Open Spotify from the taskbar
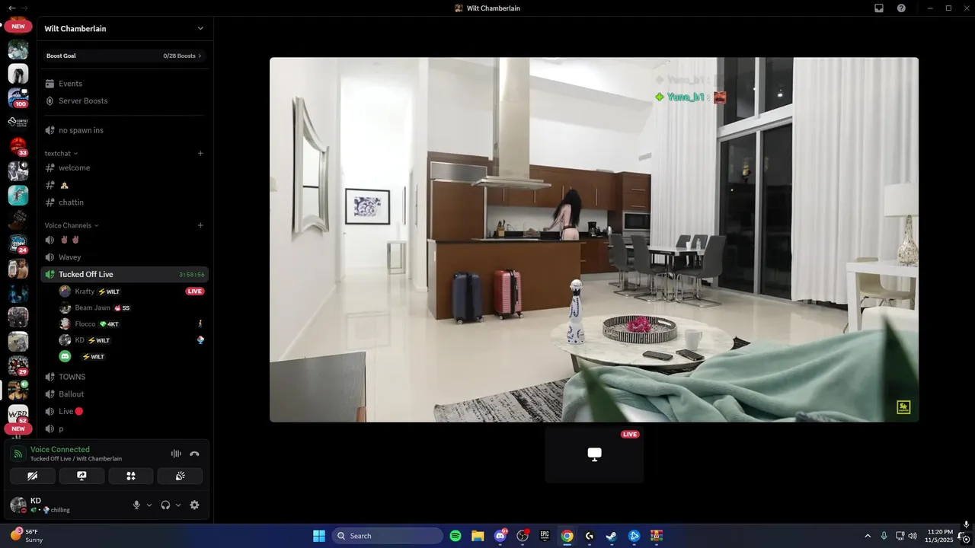975x548 pixels. (456, 536)
